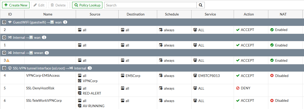Click the VPNCorp group icon in policy 4
Viewport: 304px width, 109px height.
80,81
